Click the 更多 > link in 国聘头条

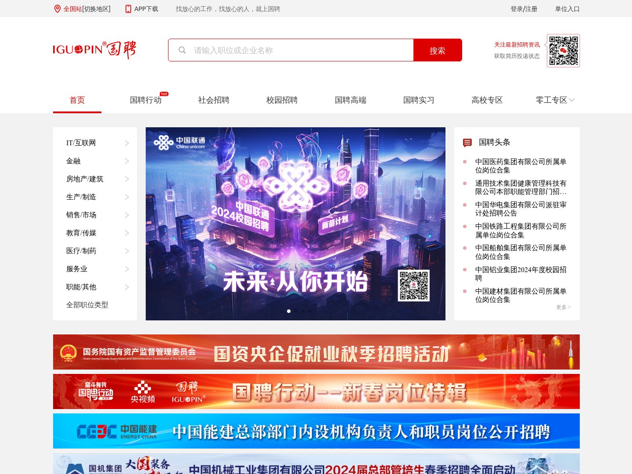[564, 307]
